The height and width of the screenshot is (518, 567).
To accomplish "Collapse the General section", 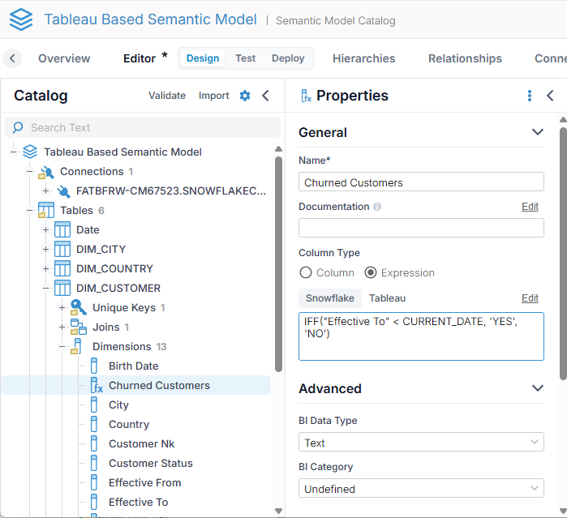I will click(x=536, y=132).
